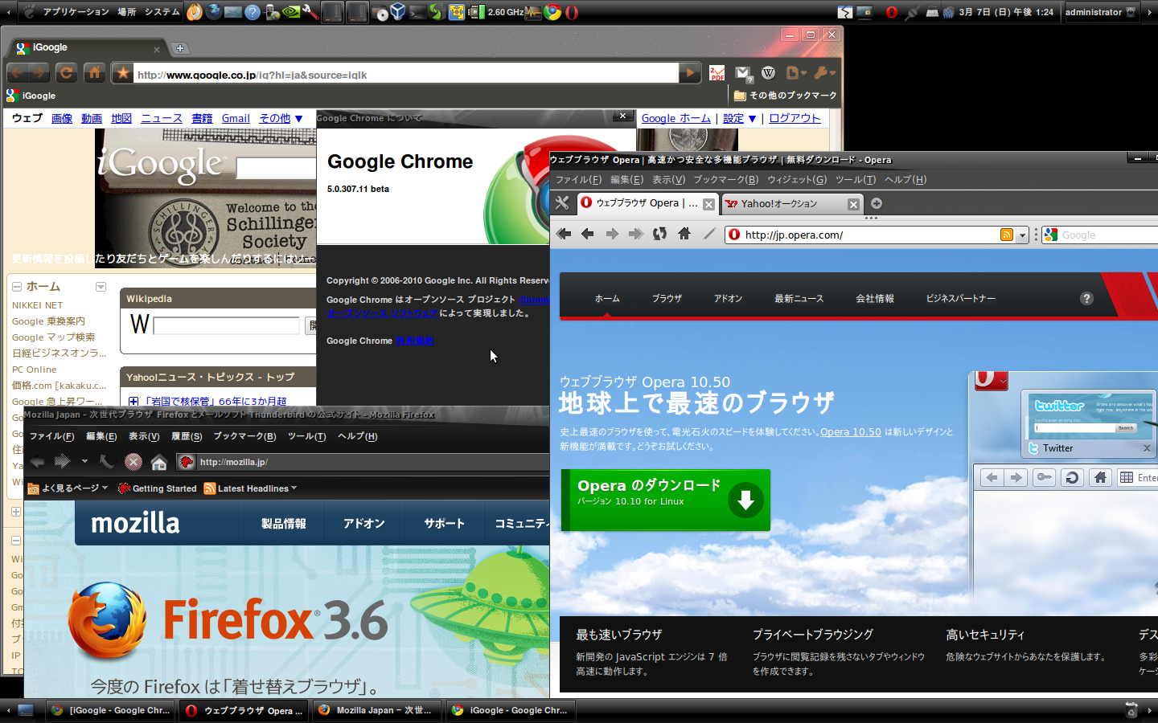Click the Wikipedia gadget search box
The width and height of the screenshot is (1158, 723).
226,325
